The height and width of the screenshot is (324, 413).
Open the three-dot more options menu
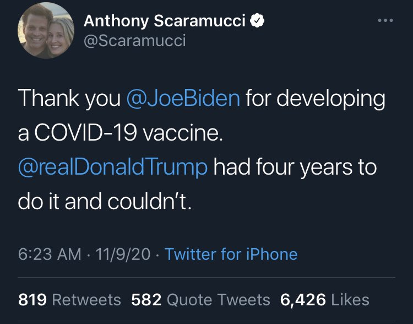click(385, 21)
